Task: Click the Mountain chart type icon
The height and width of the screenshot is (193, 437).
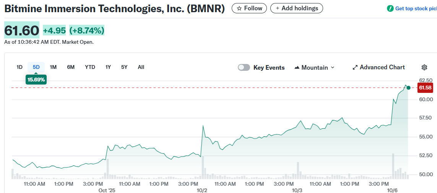Action: pos(297,67)
